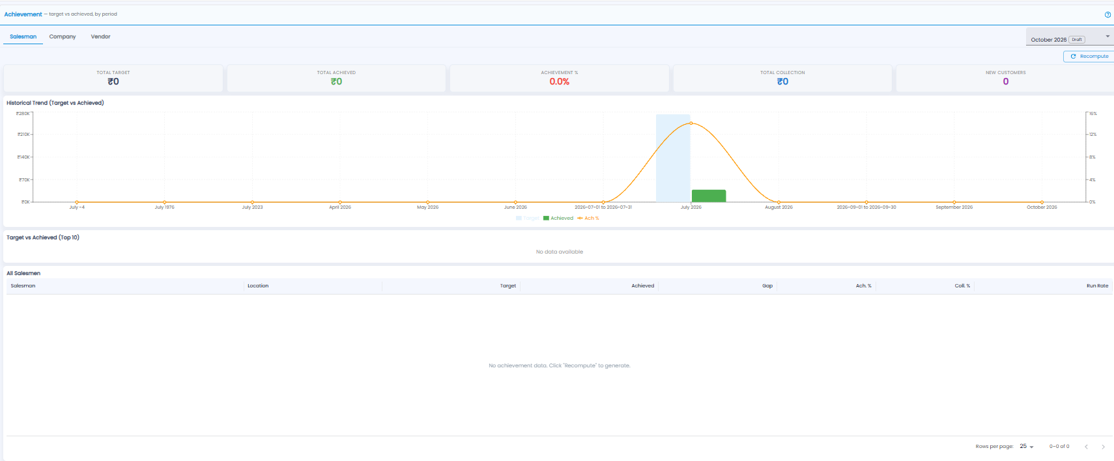This screenshot has width=1114, height=461.
Task: Click the Total Achieved card
Action: point(336,78)
